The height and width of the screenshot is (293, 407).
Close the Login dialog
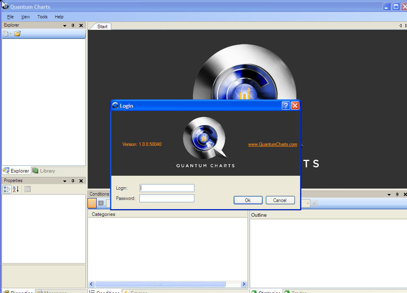coord(295,106)
